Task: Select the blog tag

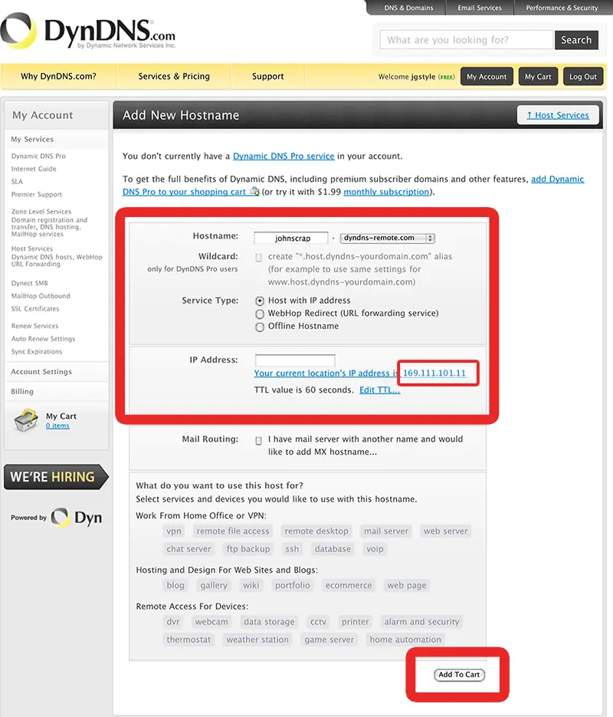Action: 175,585
